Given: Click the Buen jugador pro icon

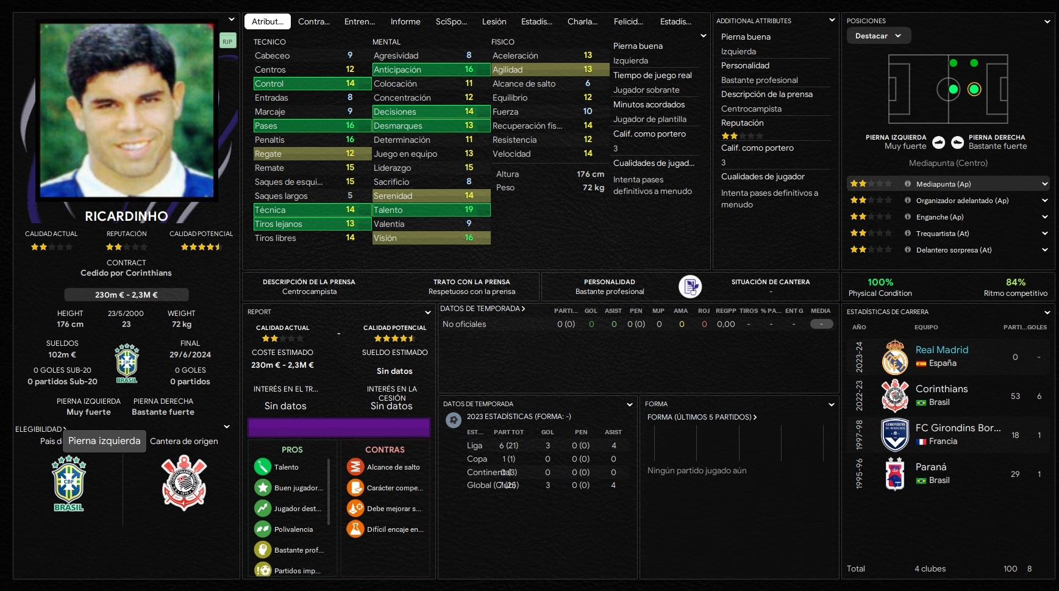Looking at the screenshot, I should point(263,488).
